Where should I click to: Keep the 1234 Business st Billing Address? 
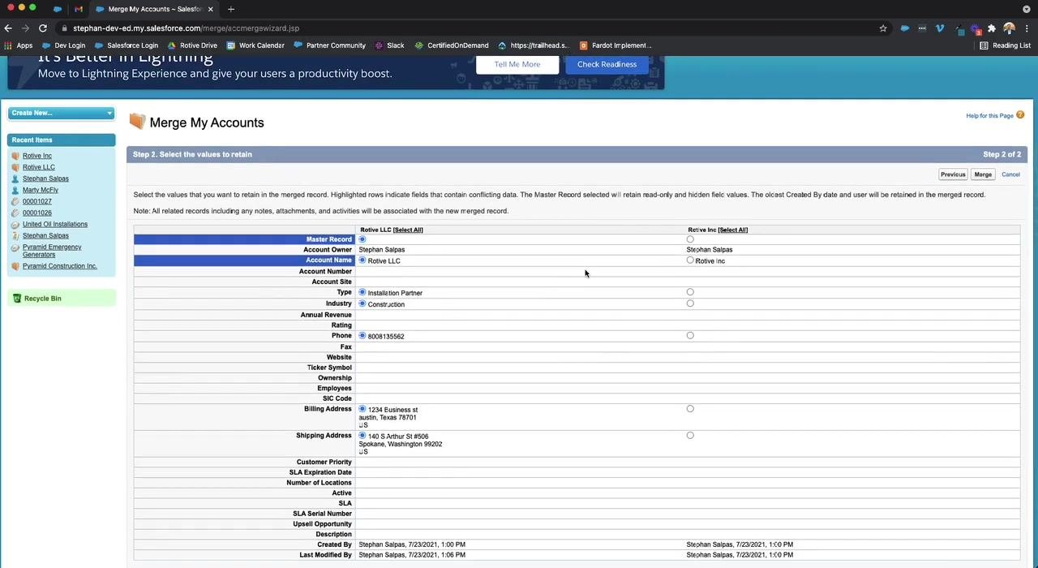point(362,409)
